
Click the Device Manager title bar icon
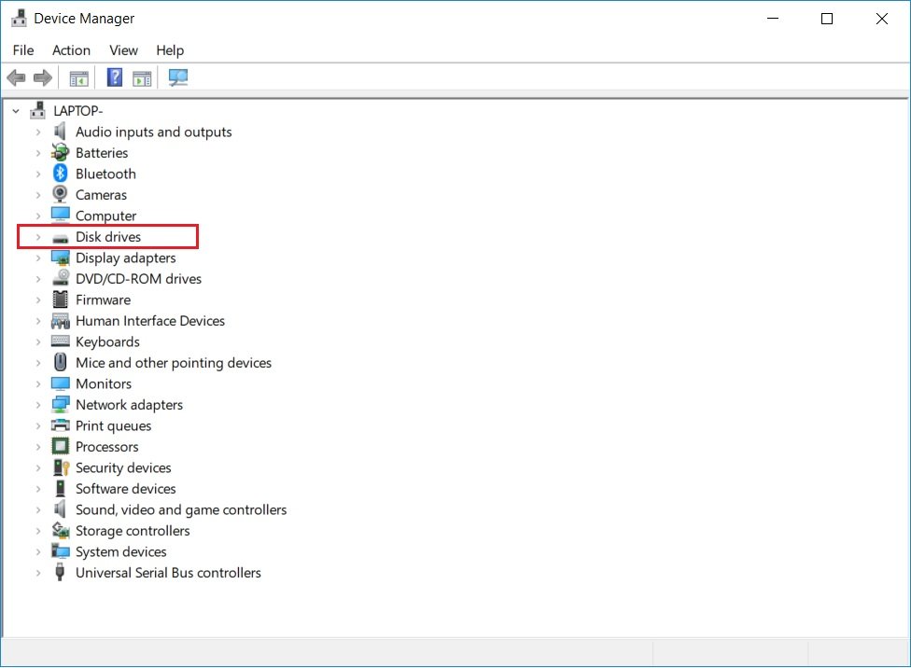[20, 18]
